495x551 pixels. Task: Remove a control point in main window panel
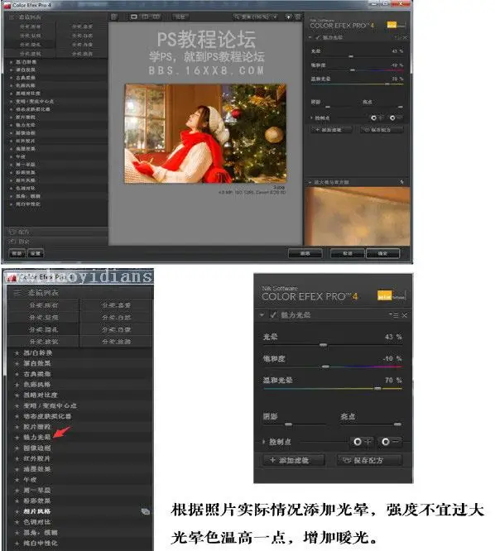coord(396,117)
